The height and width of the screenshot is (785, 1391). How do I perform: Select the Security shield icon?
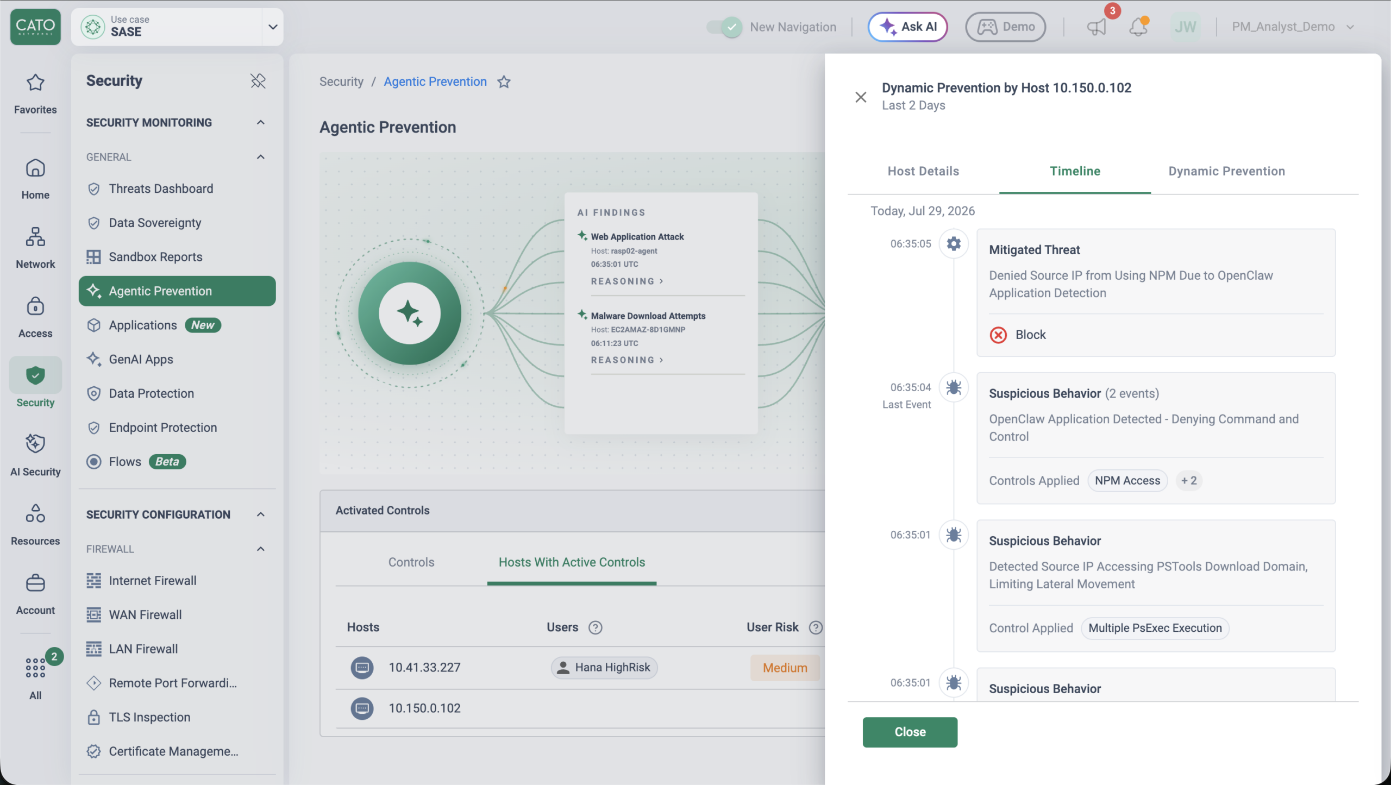pyautogui.click(x=35, y=375)
